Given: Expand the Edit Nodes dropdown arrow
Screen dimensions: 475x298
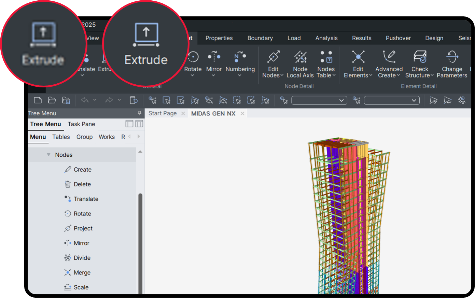Looking at the screenshot, I should click(282, 75).
